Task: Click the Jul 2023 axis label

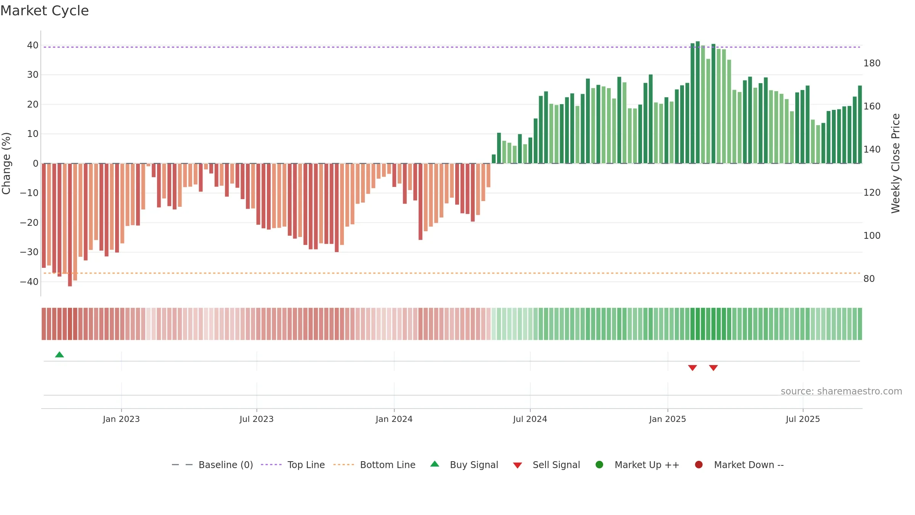Action: (257, 419)
